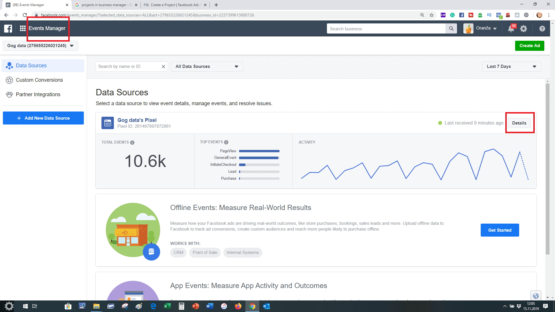Click the search business magnifier button

coord(451,29)
